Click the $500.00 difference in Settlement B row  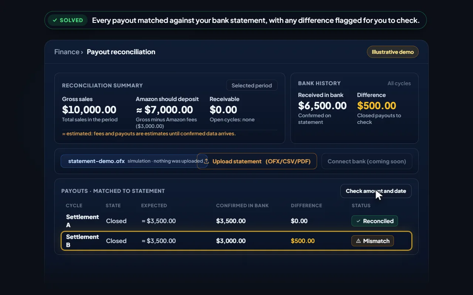[303, 241]
